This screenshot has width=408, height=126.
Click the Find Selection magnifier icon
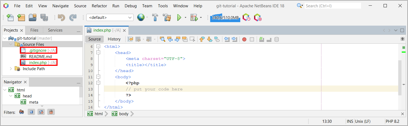pyautogui.click(x=163, y=39)
